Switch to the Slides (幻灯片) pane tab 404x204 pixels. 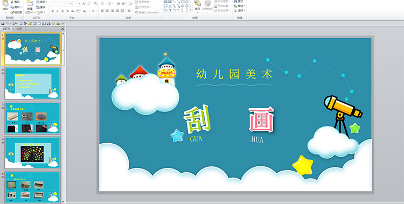6,29
